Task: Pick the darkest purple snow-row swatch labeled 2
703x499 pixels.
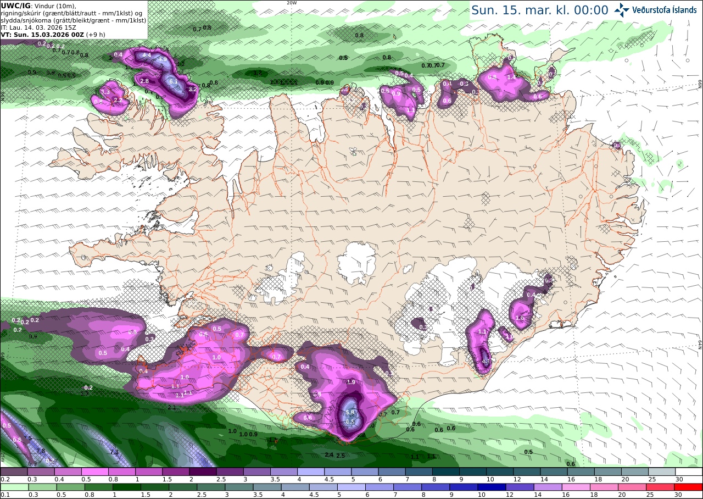Action: (x=203, y=472)
